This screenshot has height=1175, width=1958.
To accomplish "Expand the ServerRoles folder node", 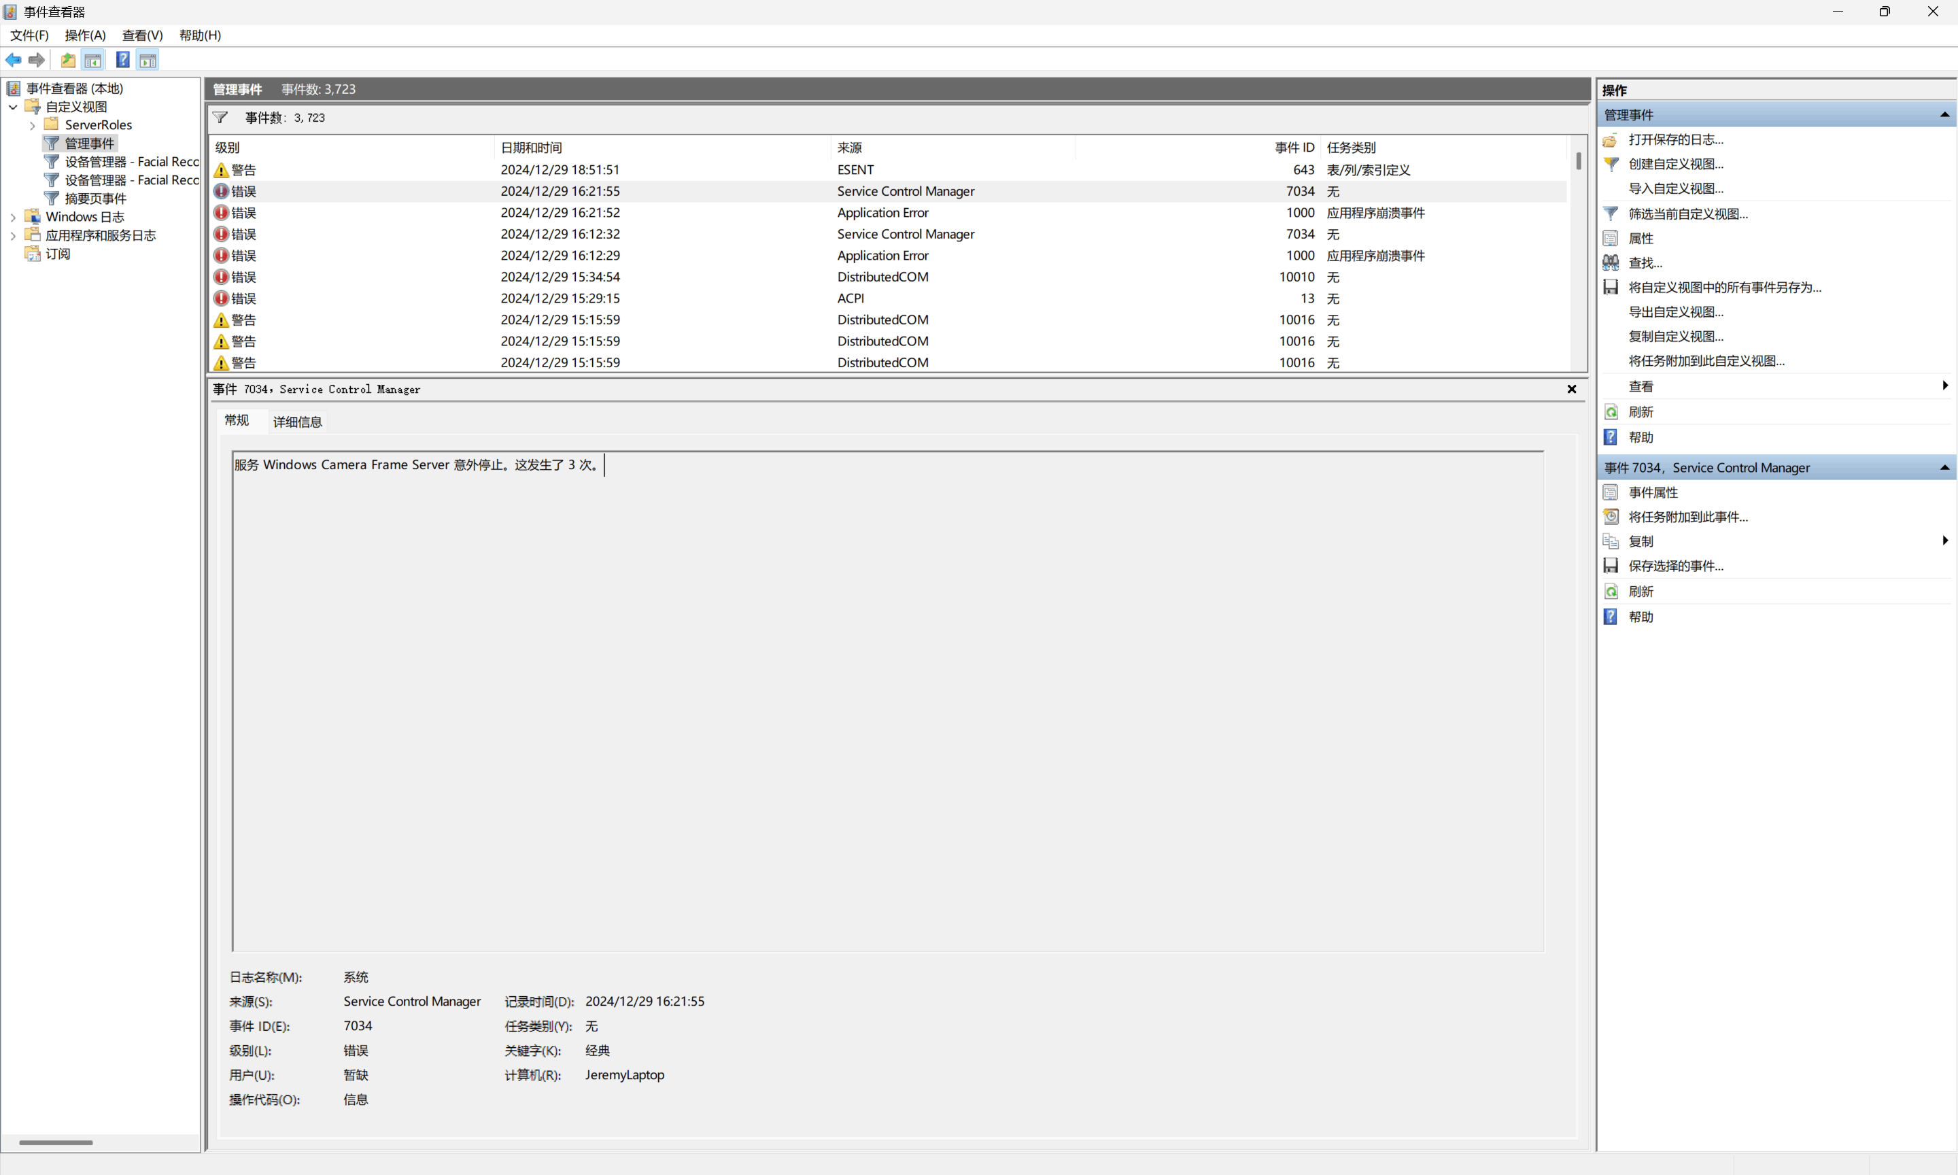I will tap(33, 125).
